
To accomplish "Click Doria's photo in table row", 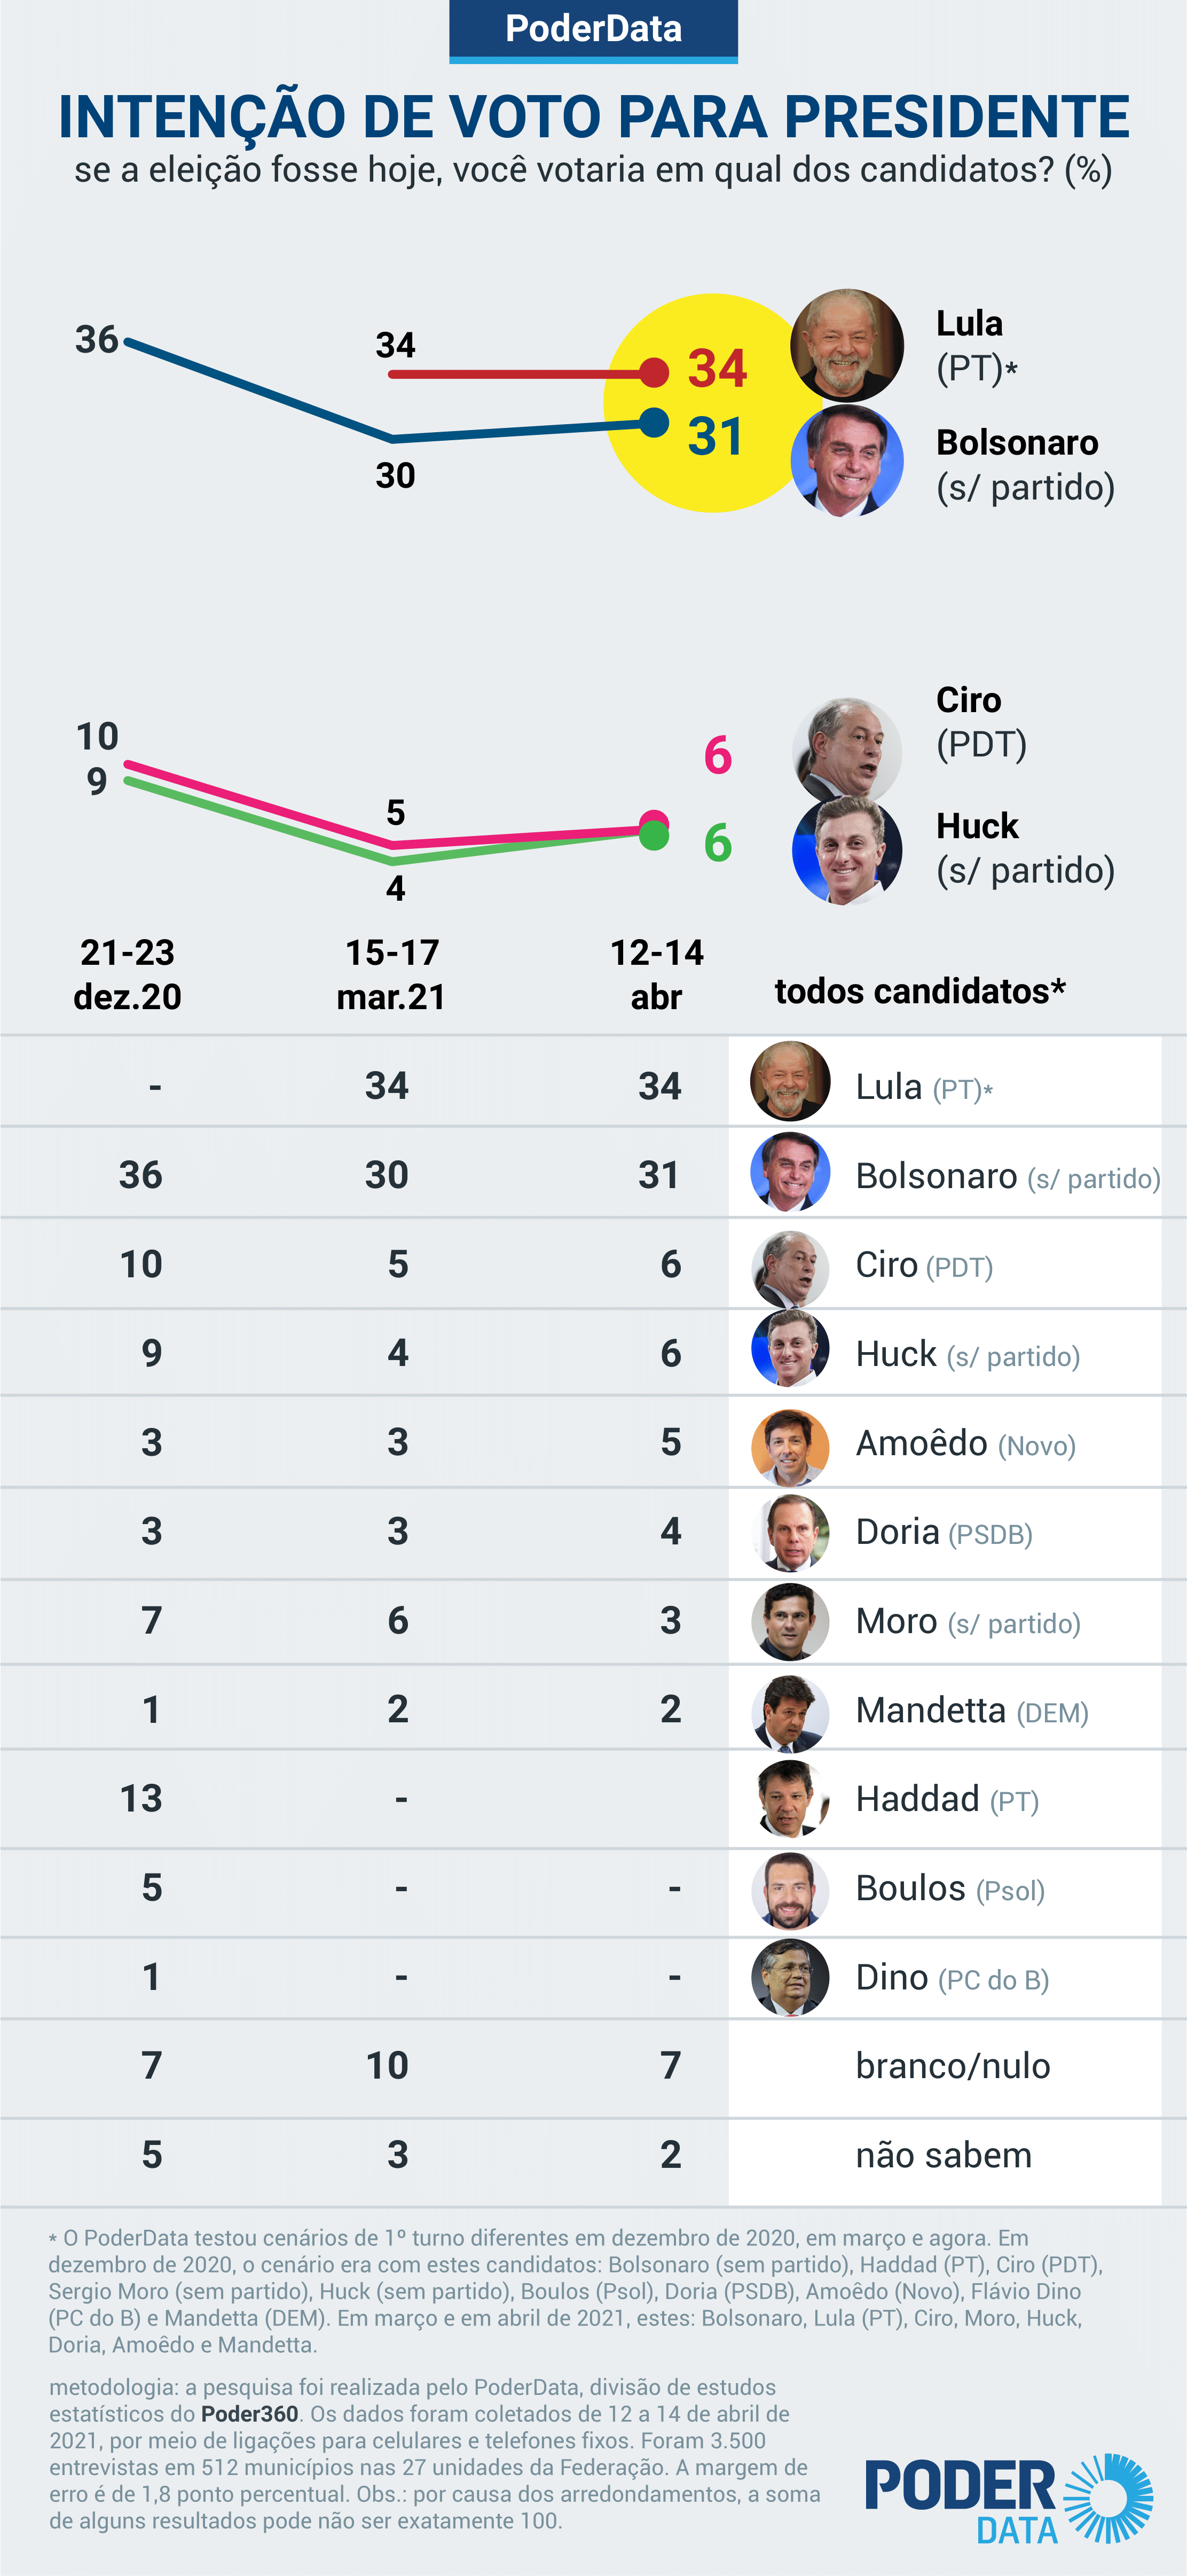I will tap(789, 1533).
